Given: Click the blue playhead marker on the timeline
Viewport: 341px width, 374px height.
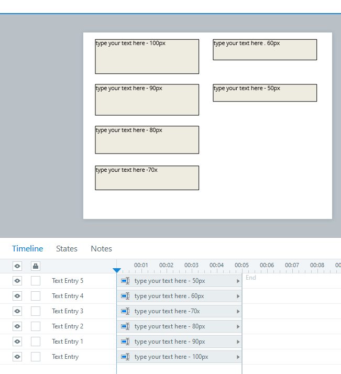Looking at the screenshot, I should point(117,270).
